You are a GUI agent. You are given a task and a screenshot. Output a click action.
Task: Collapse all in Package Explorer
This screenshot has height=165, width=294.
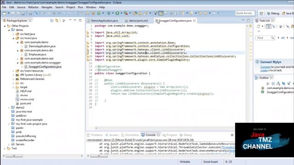pyautogui.click(x=52, y=21)
